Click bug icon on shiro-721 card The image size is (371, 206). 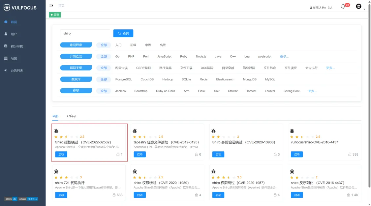[56, 171]
